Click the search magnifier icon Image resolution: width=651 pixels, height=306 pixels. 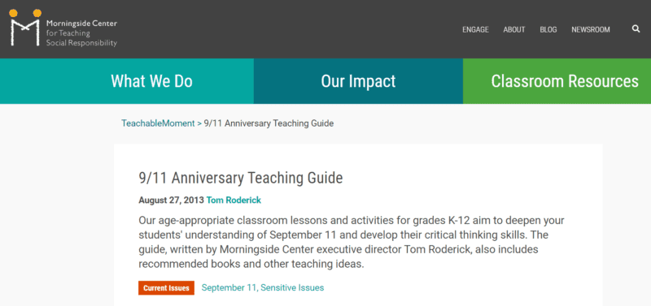(x=636, y=29)
